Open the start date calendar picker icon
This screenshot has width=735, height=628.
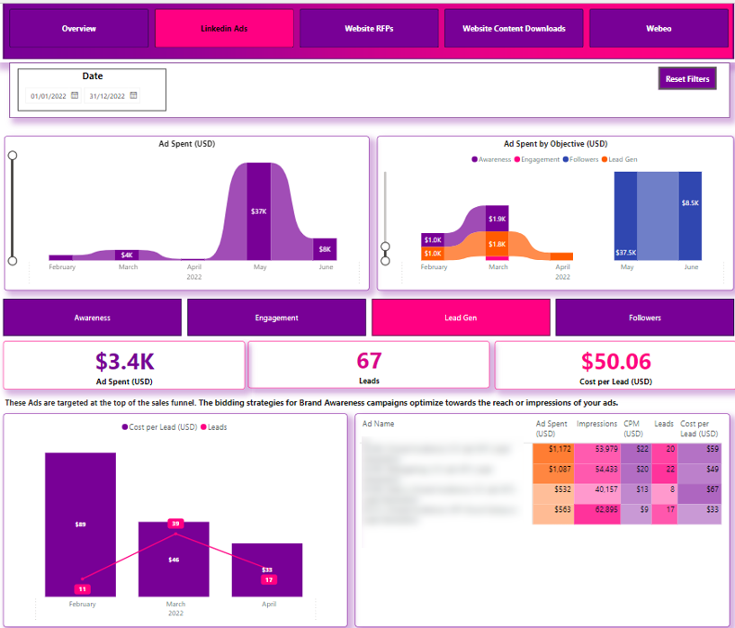(75, 95)
